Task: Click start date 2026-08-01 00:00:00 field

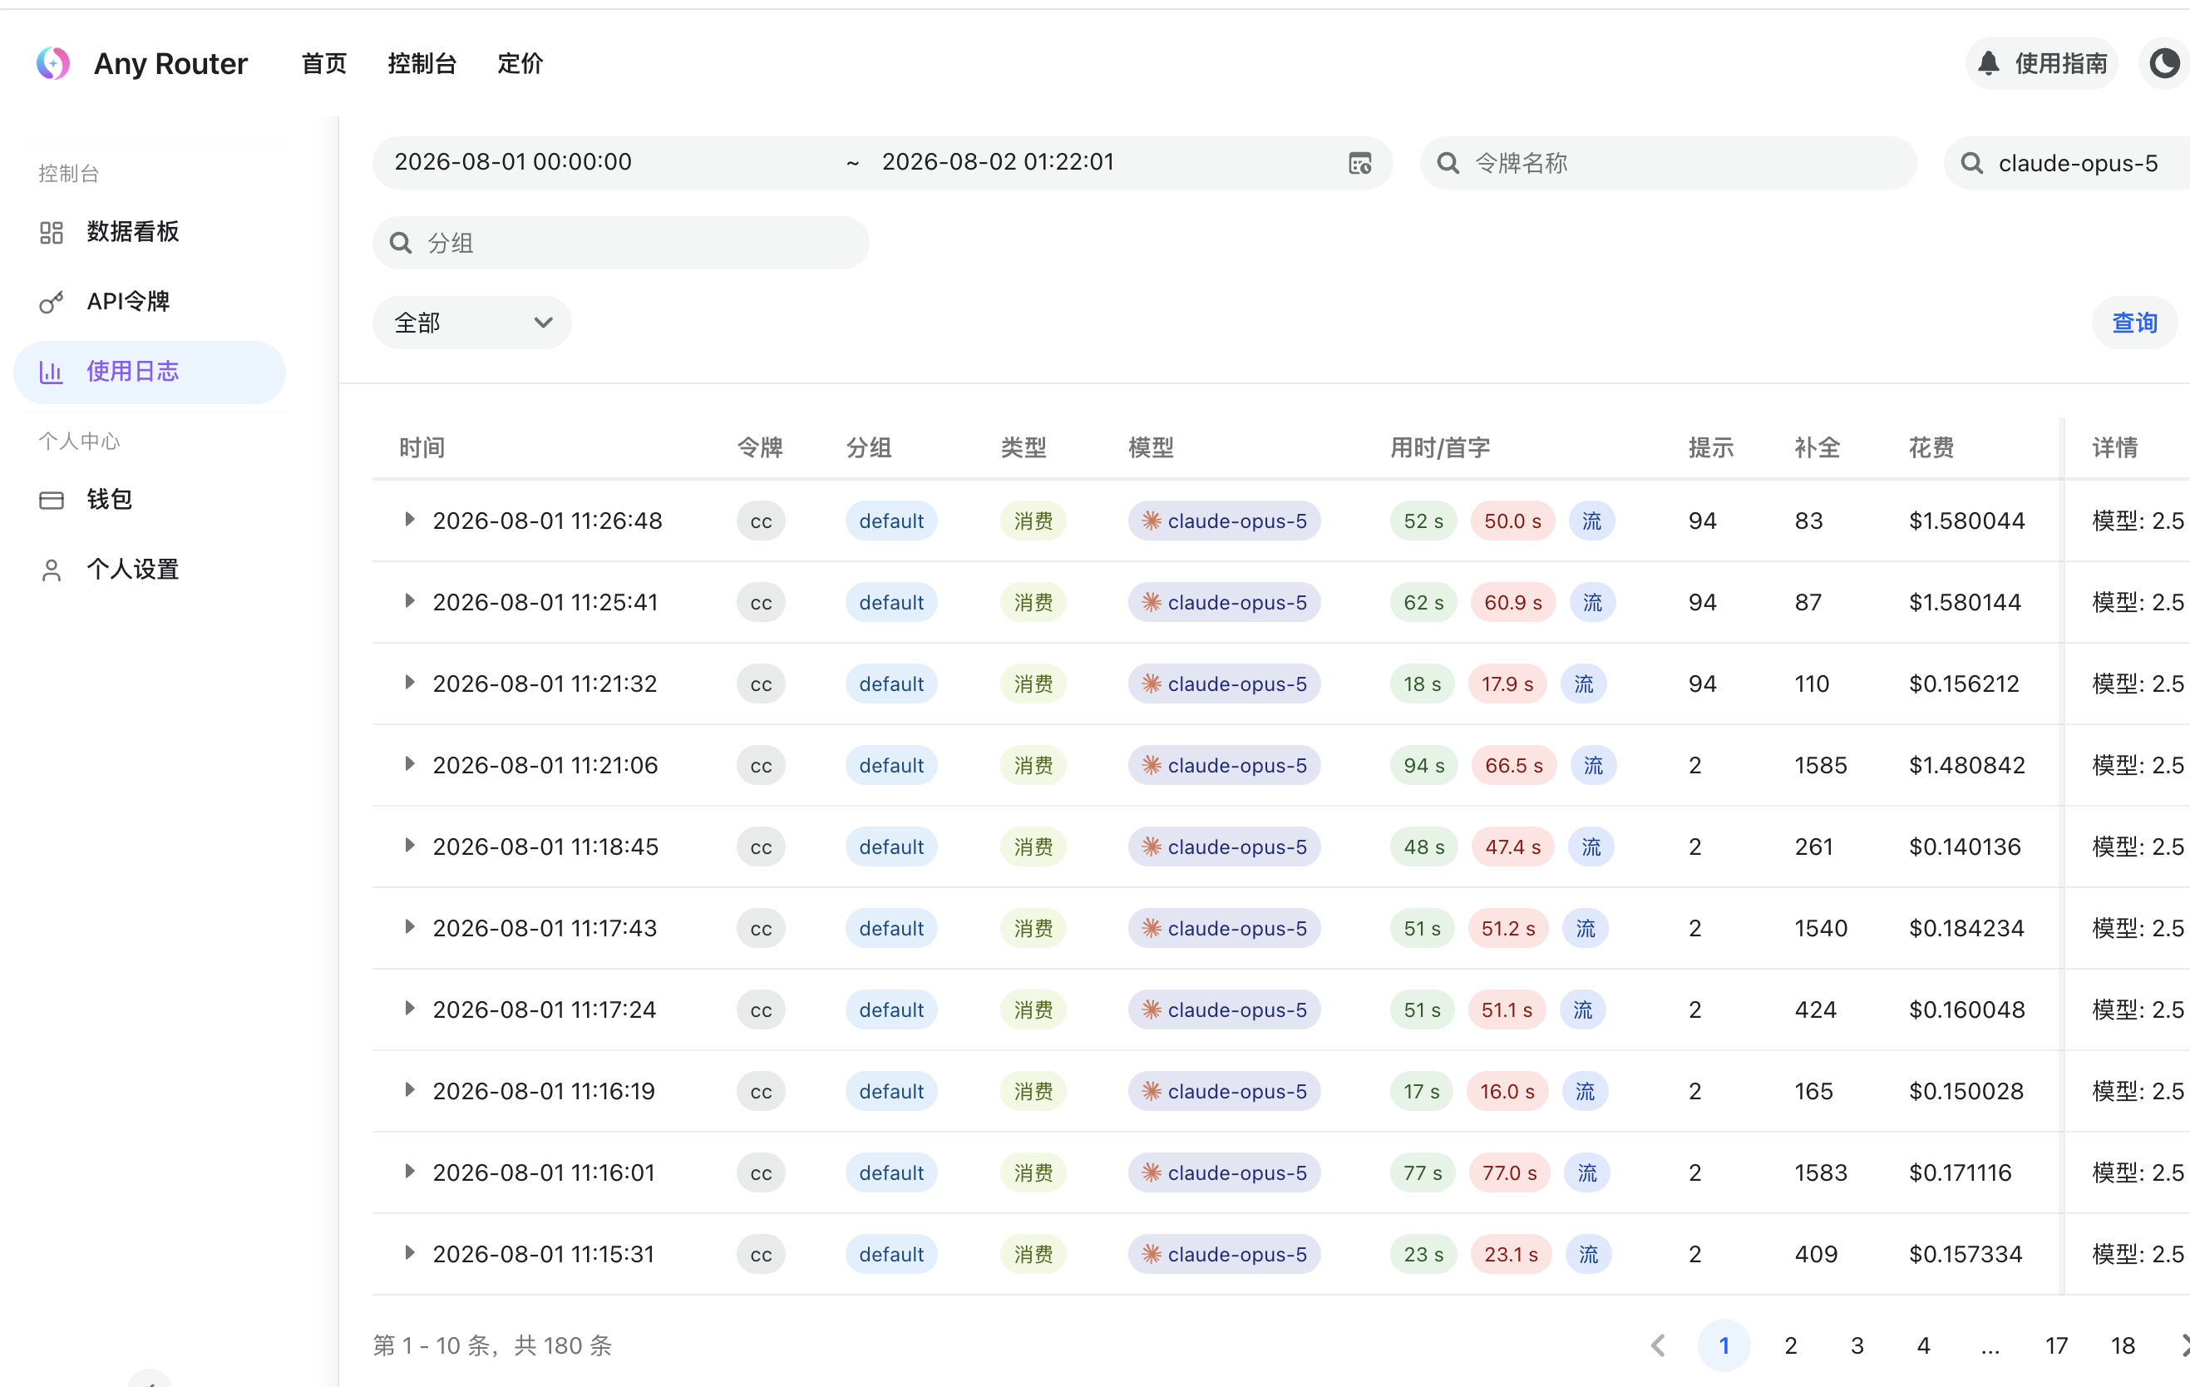Action: coord(513,162)
